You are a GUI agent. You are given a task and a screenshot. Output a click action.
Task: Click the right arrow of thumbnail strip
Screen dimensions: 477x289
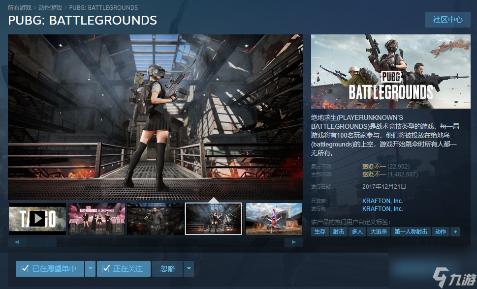pos(293,242)
